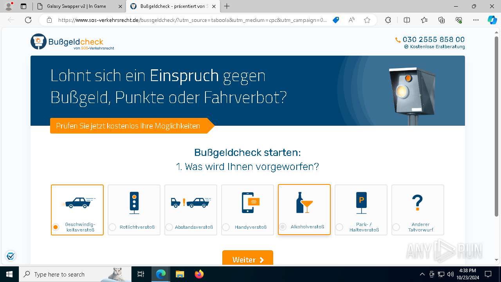Select Rotlichtverstoß radio button
The image size is (501, 282).
[112, 227]
